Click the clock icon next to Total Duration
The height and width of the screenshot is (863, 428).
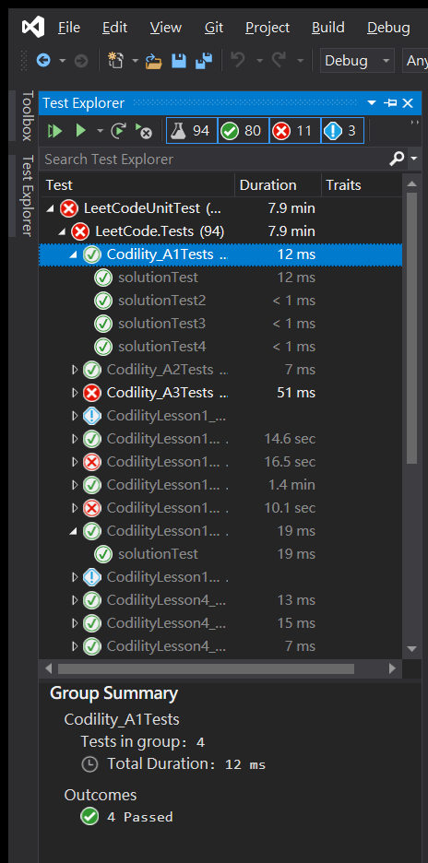89,764
